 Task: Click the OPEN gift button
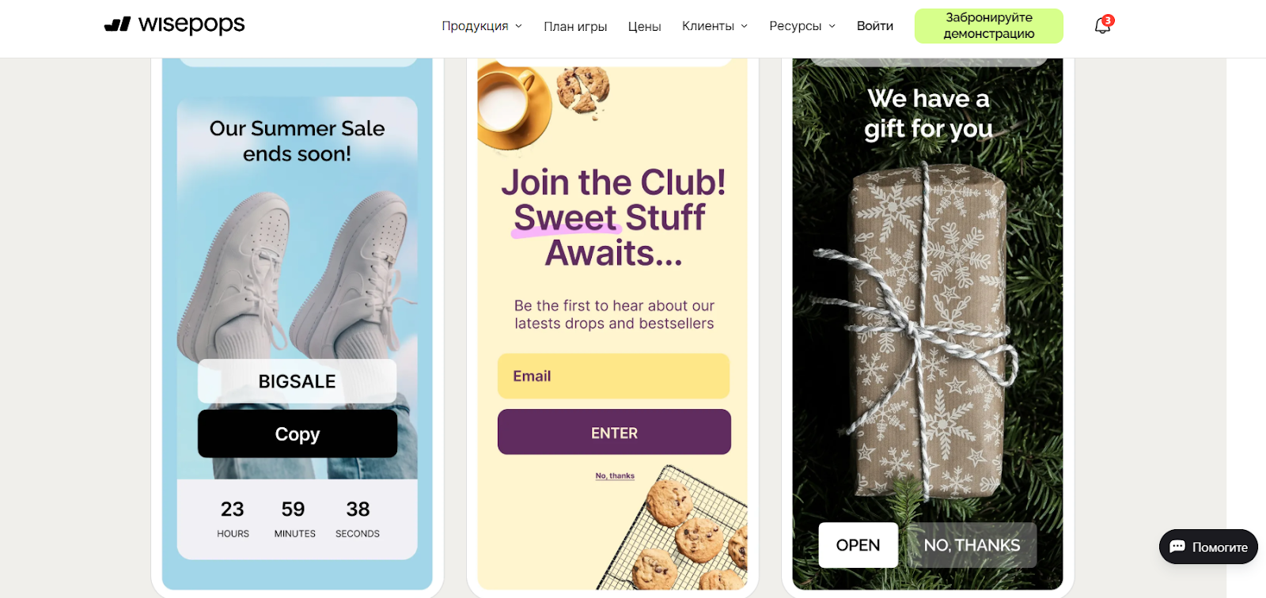pos(859,545)
